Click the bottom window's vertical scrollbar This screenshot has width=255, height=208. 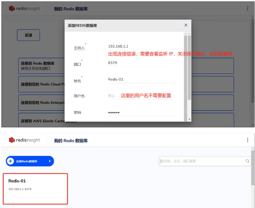pos(252,168)
